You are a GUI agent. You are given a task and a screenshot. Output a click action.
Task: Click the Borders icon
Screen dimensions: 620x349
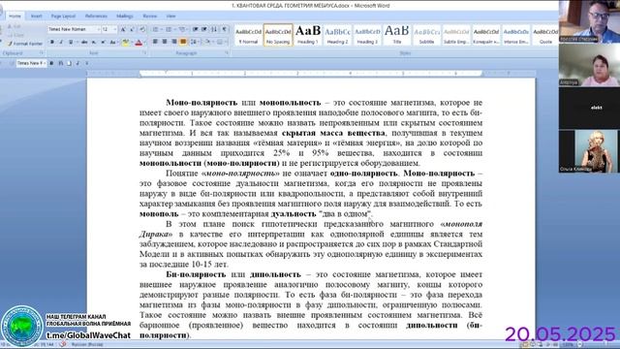(x=220, y=42)
